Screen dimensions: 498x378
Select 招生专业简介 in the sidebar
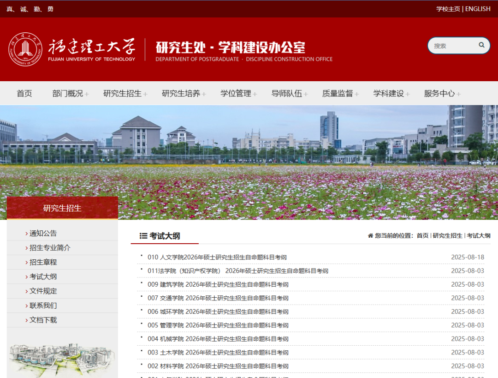[50, 248]
